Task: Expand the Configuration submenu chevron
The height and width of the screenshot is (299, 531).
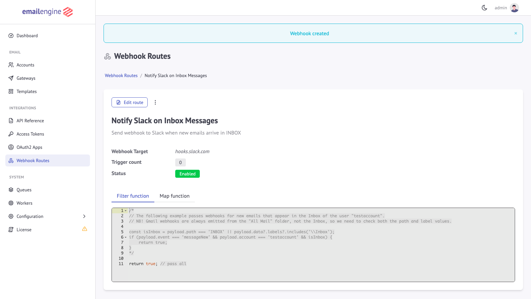Action: pyautogui.click(x=84, y=216)
